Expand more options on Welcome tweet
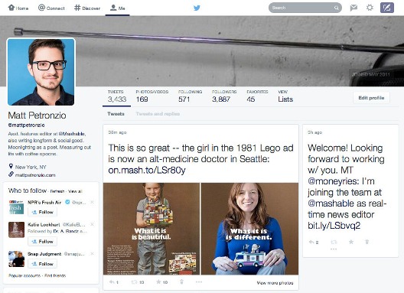Screen dimensions: 404x293 click(334, 249)
